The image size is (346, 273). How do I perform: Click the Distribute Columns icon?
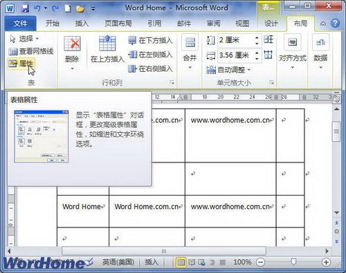[x=268, y=55]
